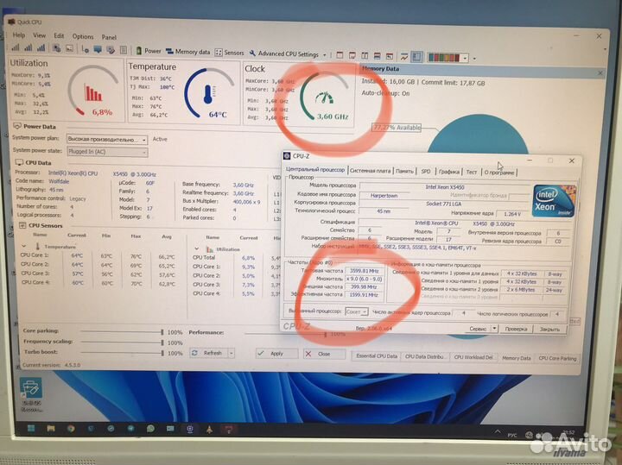Open the Telegram icon on the taskbar
This screenshot has width=622, height=465.
point(130,429)
